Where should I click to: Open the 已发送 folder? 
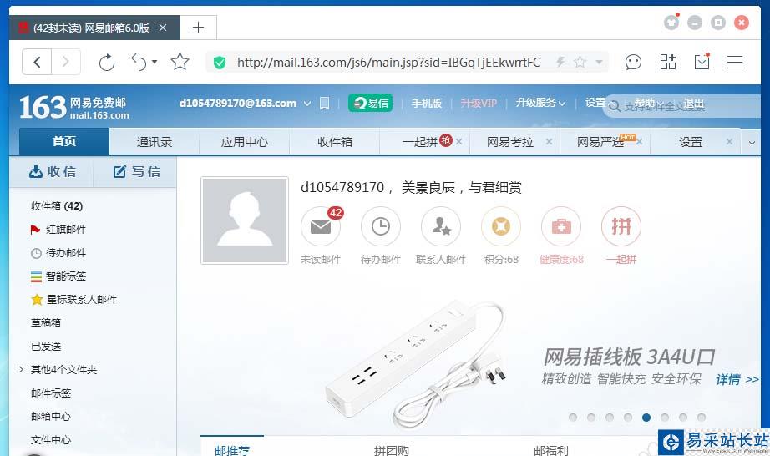[46, 346]
